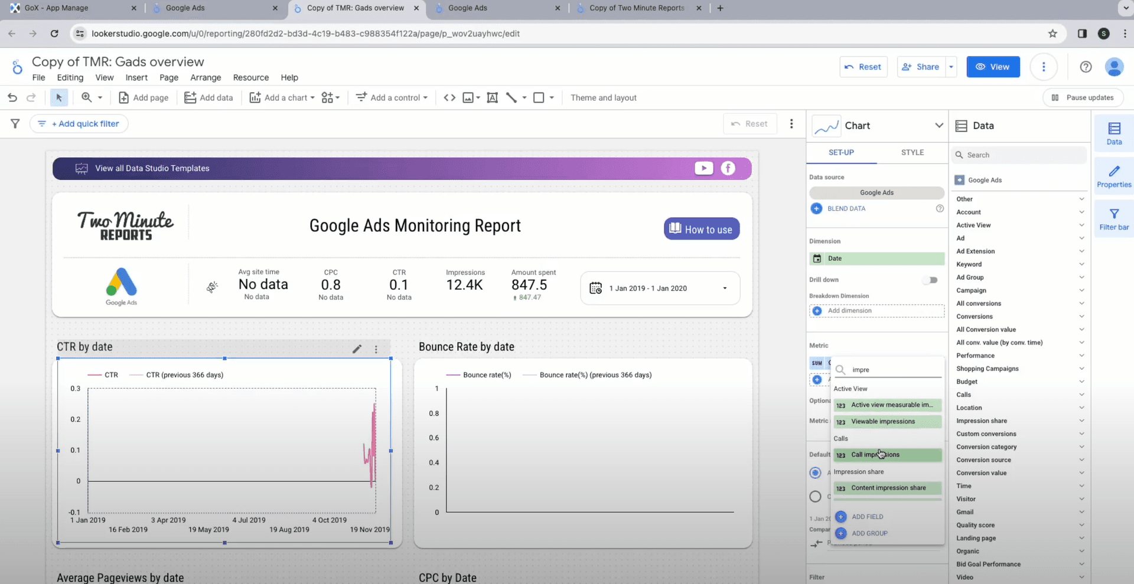Click the URL embed code icon
This screenshot has height=584, width=1134.
[449, 97]
